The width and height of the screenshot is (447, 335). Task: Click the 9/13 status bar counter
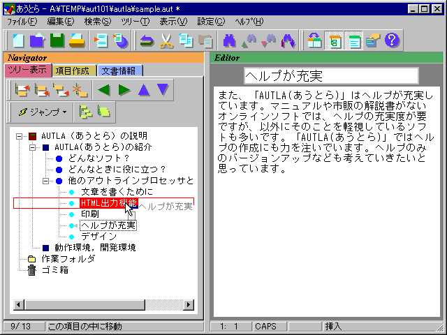point(24,326)
